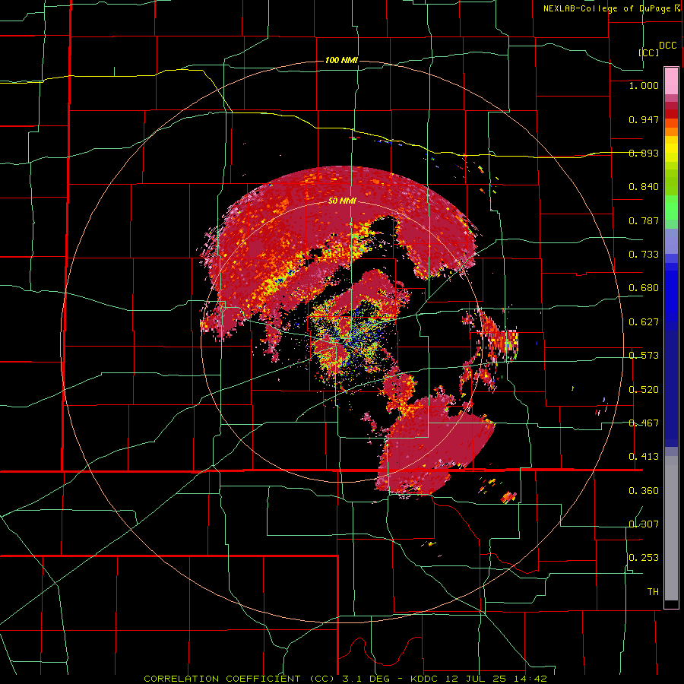Click the 0.680 scale value
The height and width of the screenshot is (684, 684).
644,288
